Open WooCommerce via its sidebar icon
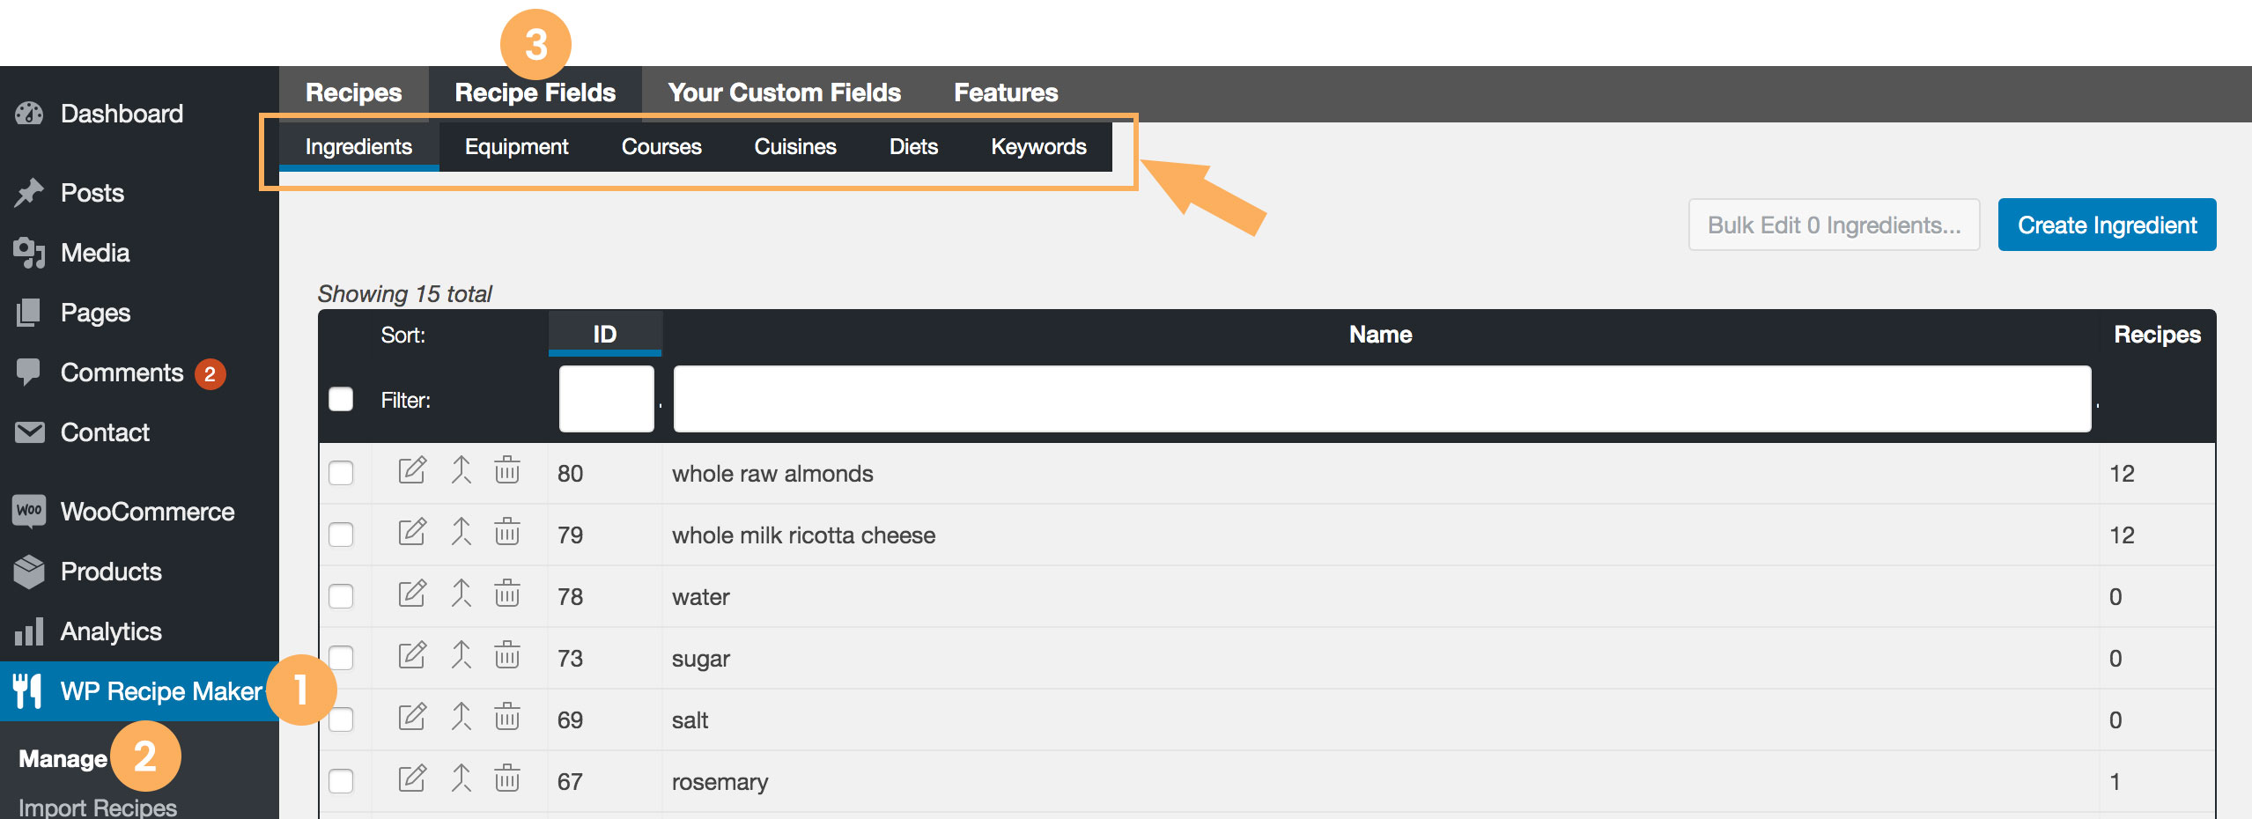The width and height of the screenshot is (2252, 819). pyautogui.click(x=29, y=511)
